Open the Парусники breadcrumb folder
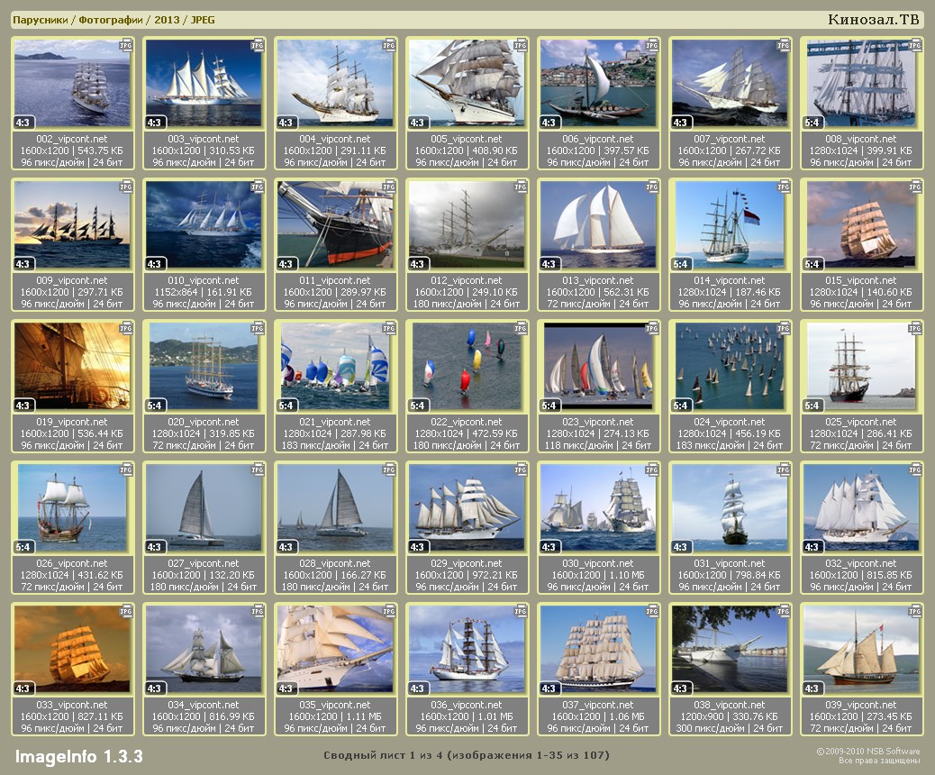 pos(40,20)
